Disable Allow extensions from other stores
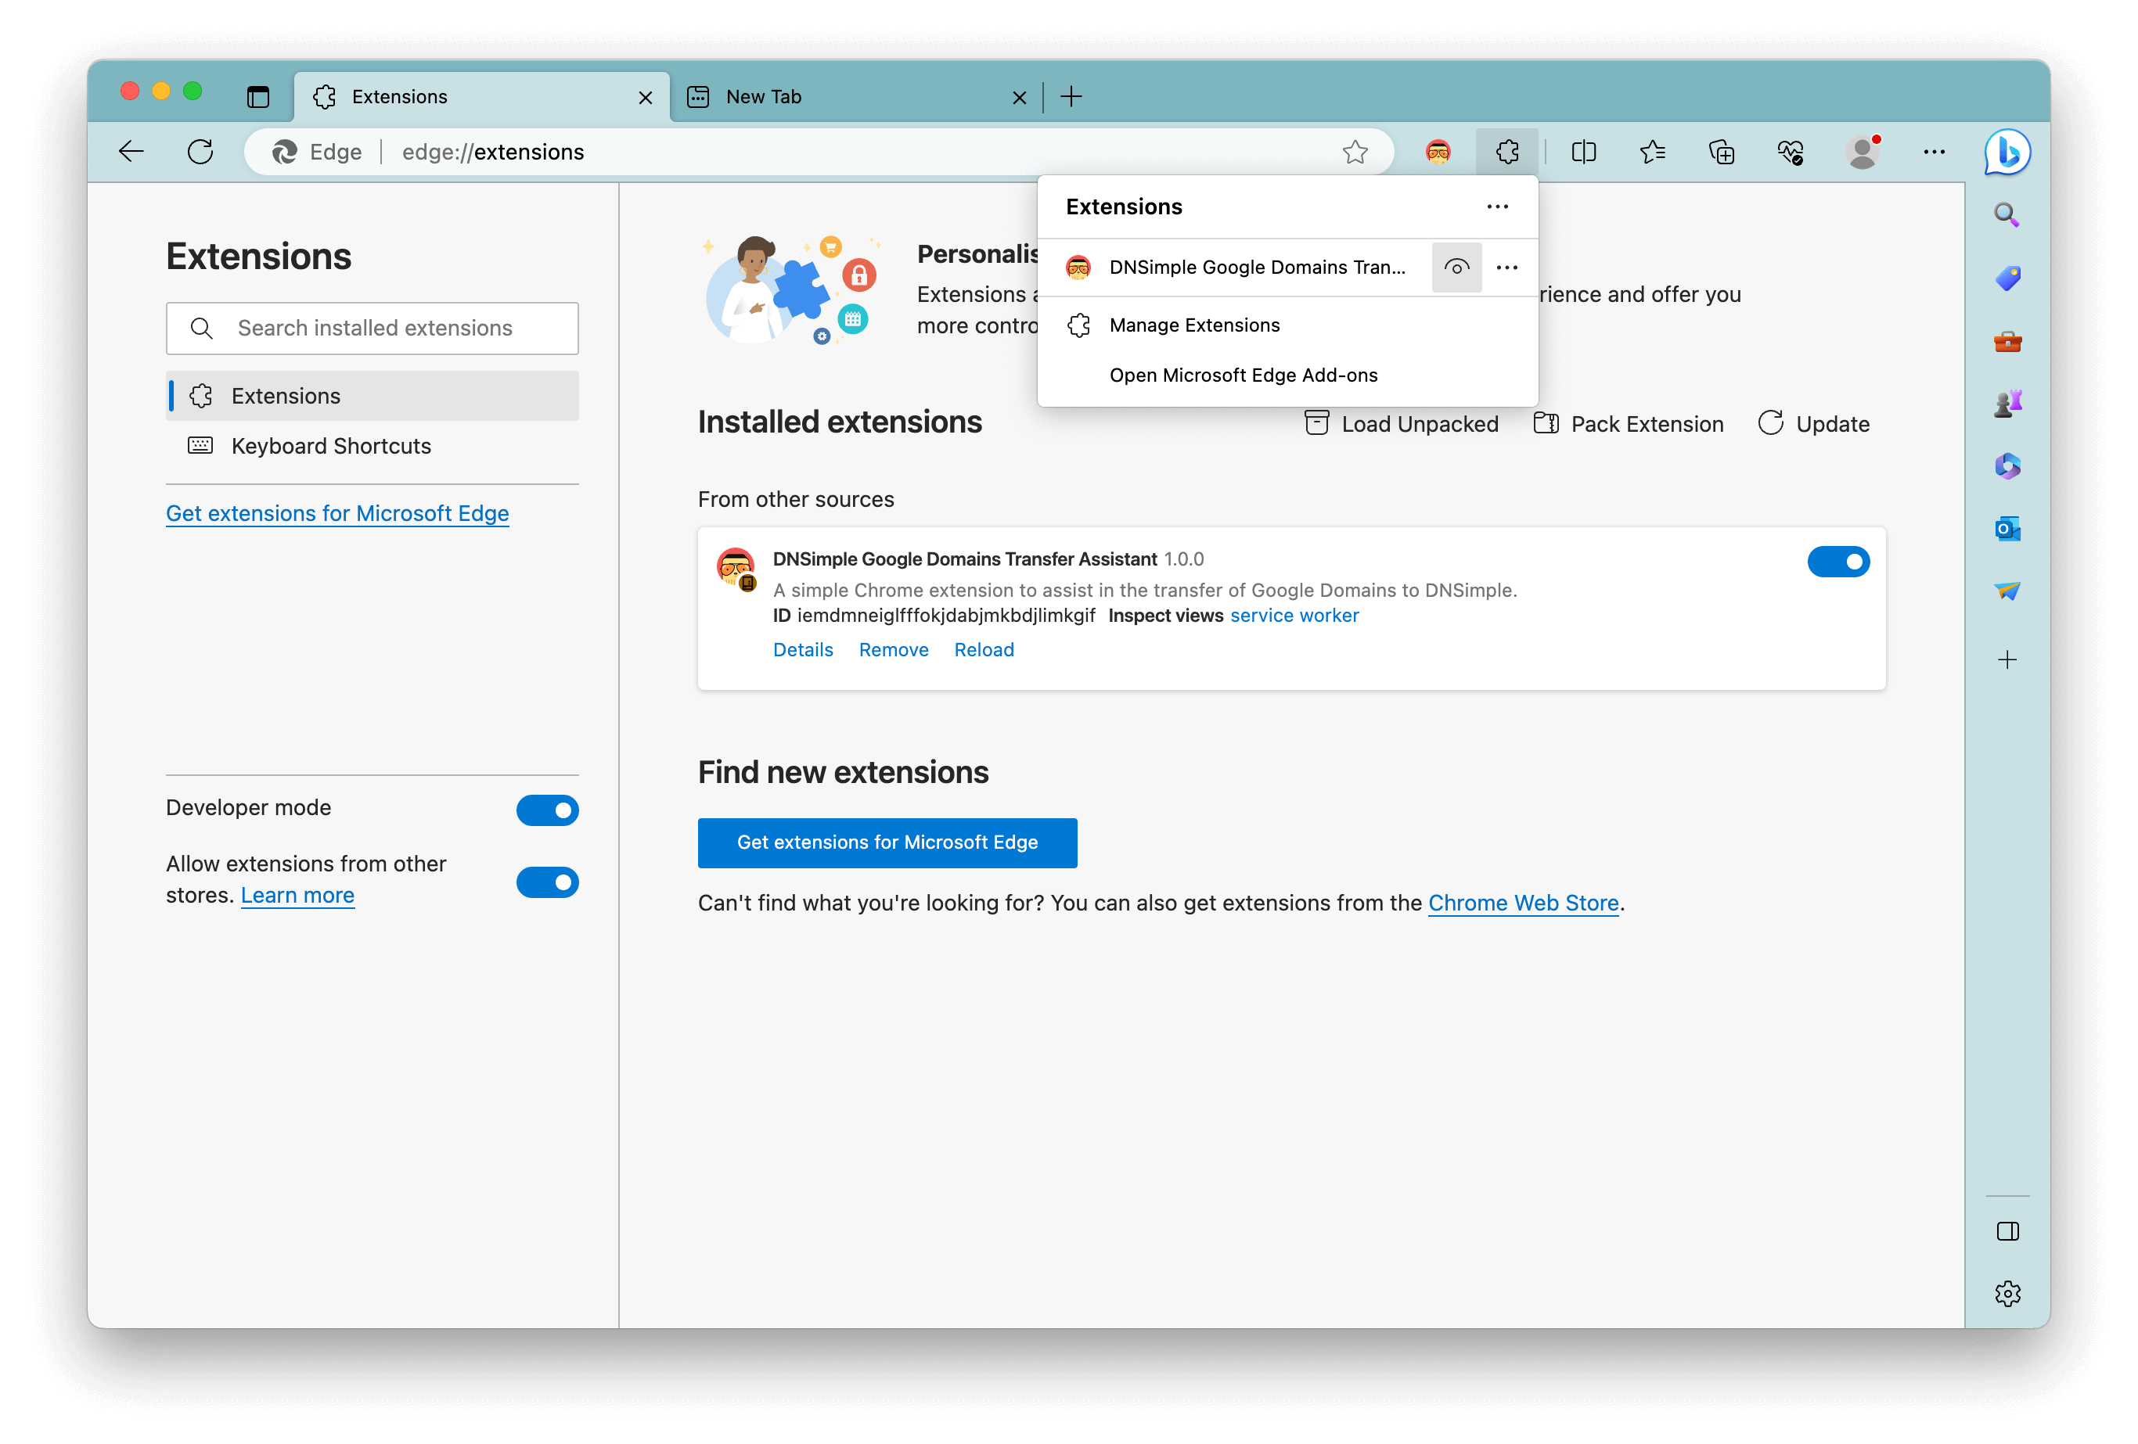 (547, 882)
